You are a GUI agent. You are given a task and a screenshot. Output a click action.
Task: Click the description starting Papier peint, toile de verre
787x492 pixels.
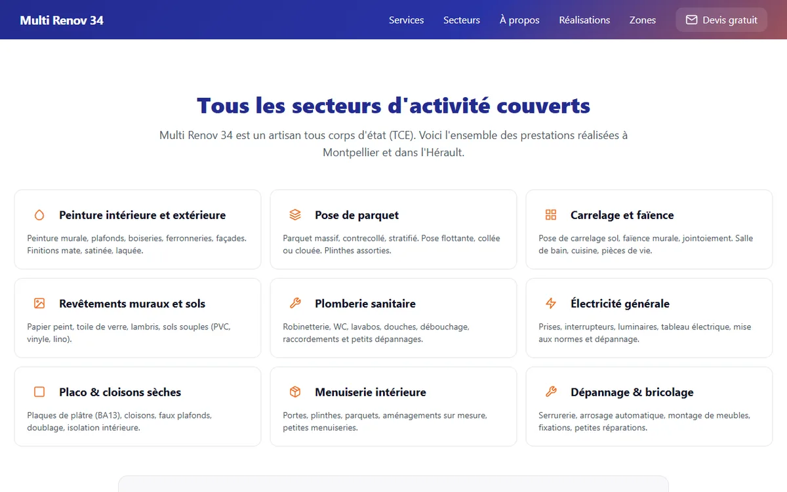129,333
